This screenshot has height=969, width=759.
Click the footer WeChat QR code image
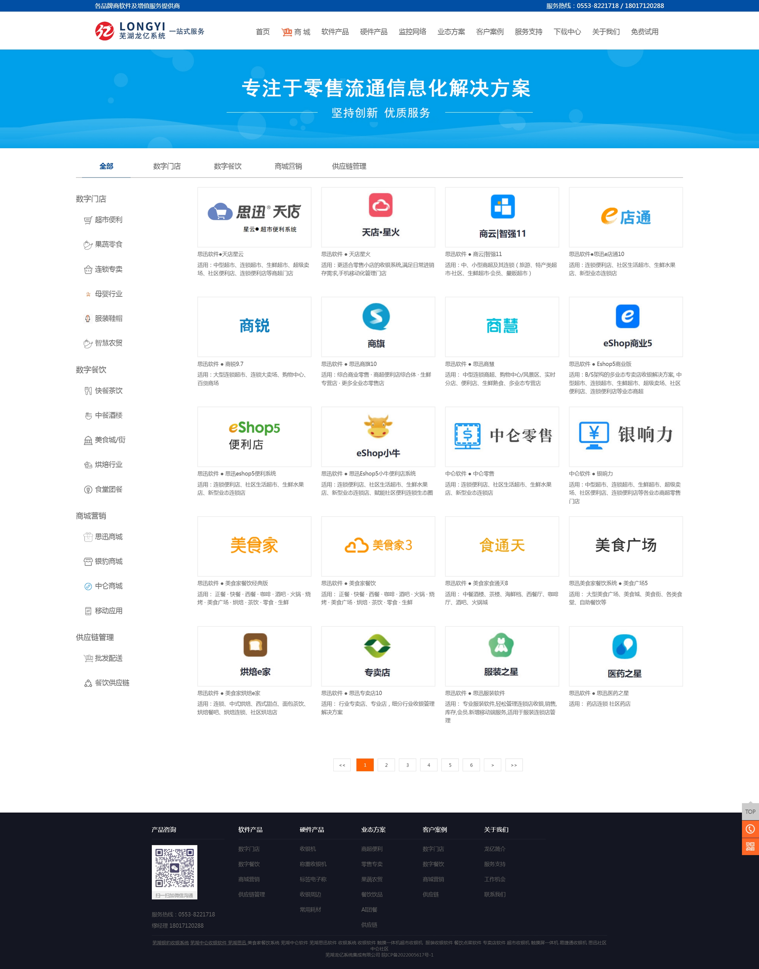174,872
